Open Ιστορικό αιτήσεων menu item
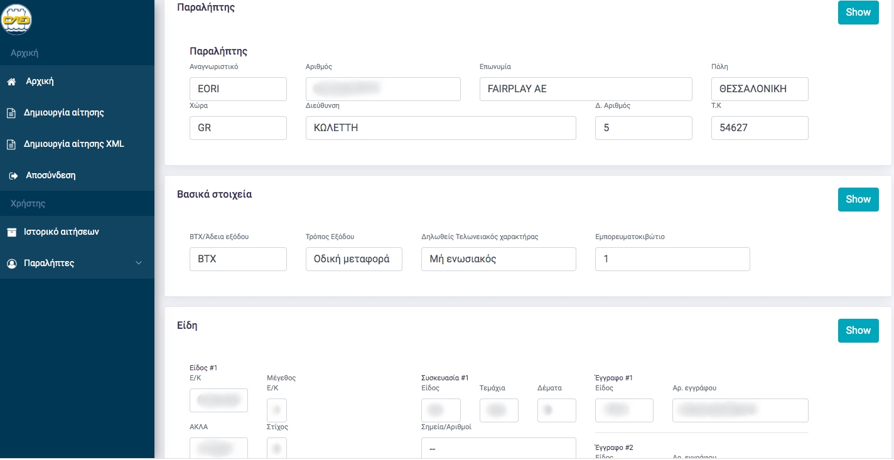This screenshot has width=894, height=460. coord(61,232)
